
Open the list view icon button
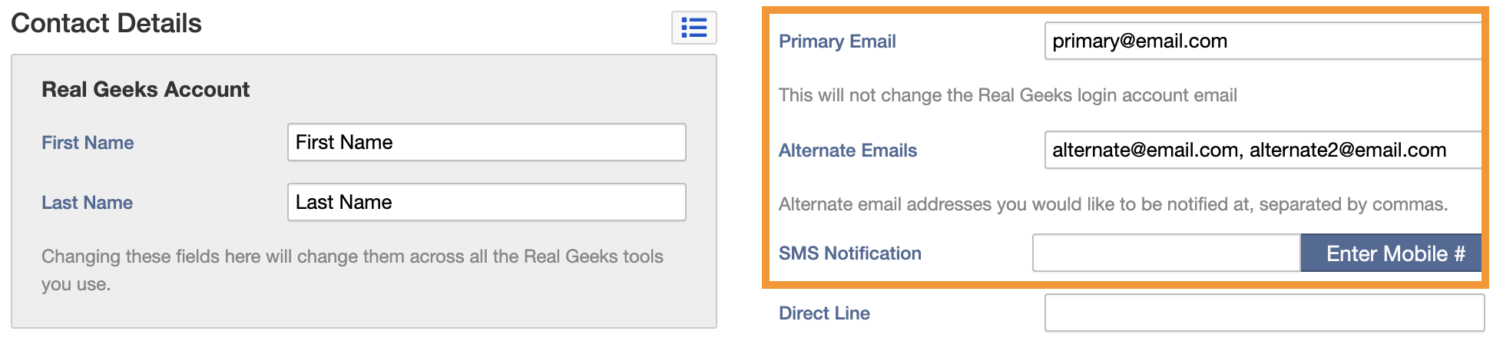tap(694, 28)
